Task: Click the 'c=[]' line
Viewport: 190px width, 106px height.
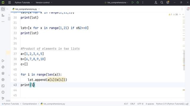Action: pos(24,64)
